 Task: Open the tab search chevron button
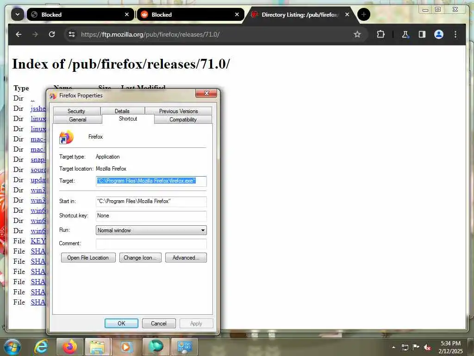18,14
